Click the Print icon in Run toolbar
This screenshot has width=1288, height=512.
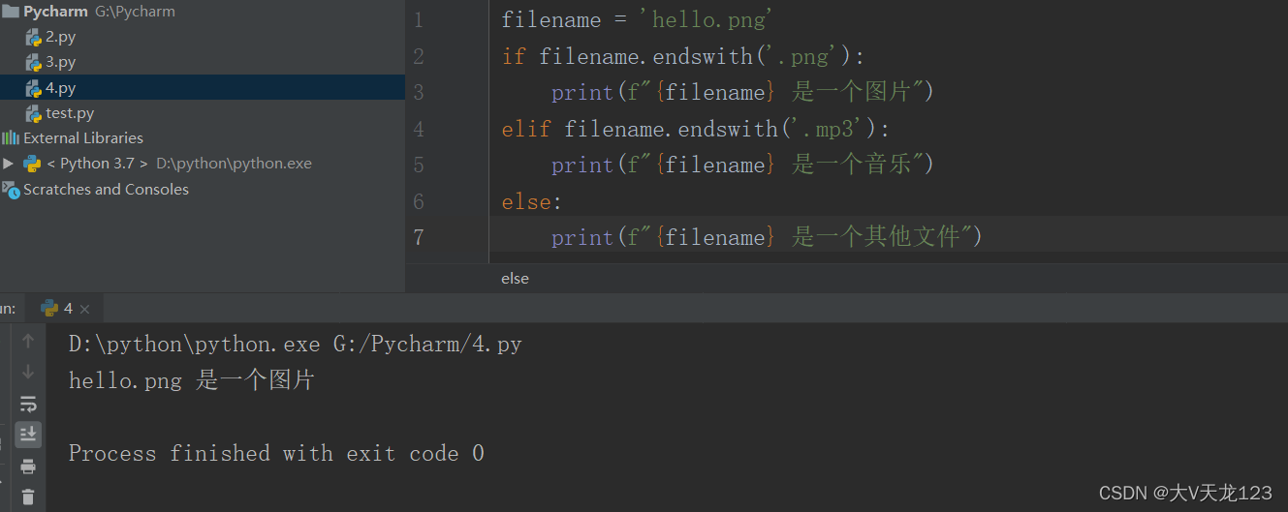point(27,467)
